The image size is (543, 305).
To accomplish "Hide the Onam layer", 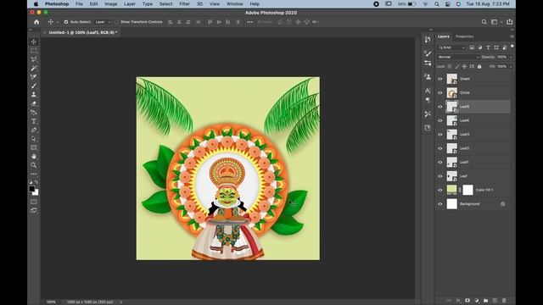I will (x=440, y=79).
